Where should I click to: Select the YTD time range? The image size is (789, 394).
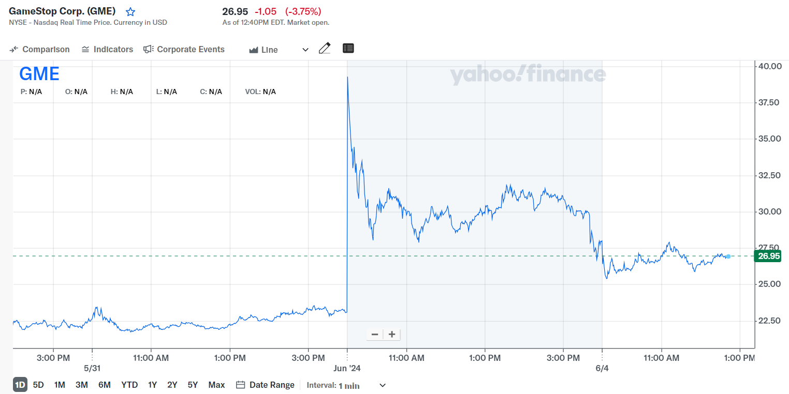click(129, 385)
